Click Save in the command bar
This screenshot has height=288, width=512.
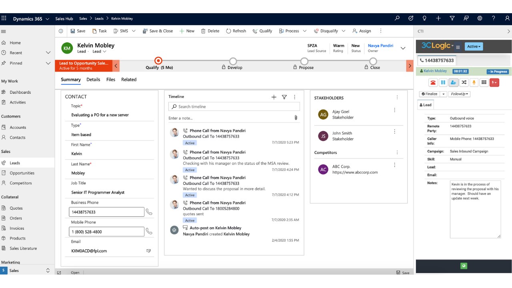[78, 31]
